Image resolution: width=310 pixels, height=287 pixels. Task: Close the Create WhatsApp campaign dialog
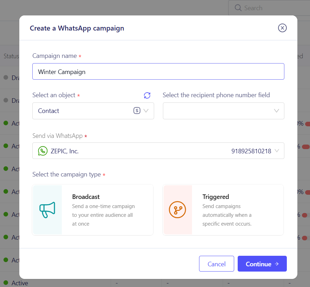tap(282, 28)
